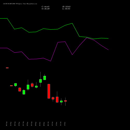Click the 14 Oct date label
This screenshot has height=130, width=130.
61,124
